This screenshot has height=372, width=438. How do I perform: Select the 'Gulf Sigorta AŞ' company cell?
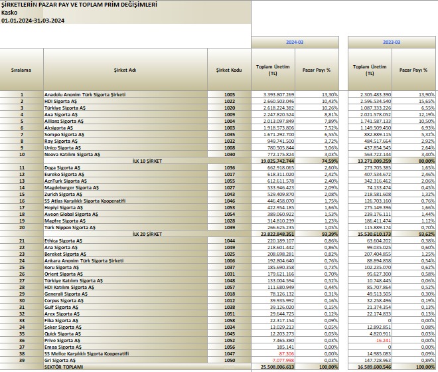[x=125, y=307]
